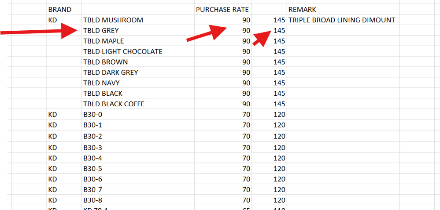Select the B30-8 item cell

[138, 200]
